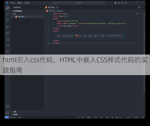Open Explorer panel More Actions ellipsis

coord(41,7)
